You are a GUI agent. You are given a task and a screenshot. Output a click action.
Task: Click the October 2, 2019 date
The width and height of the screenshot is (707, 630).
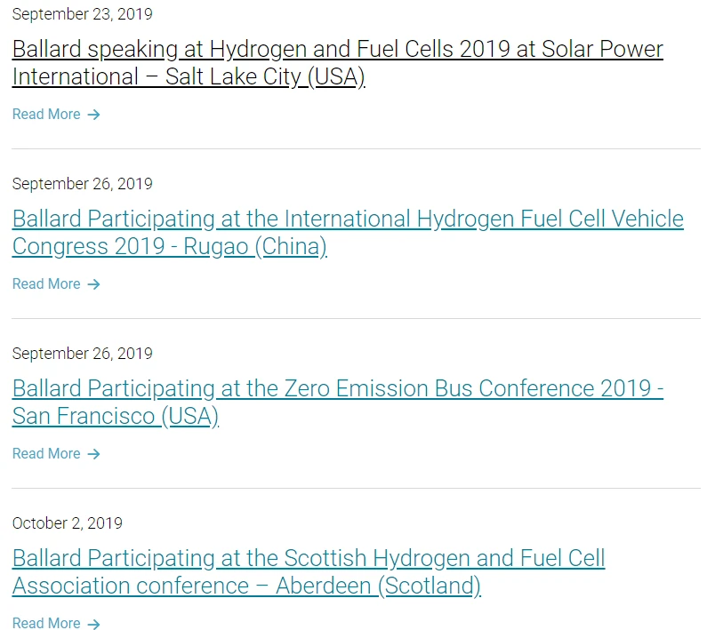pyautogui.click(x=68, y=523)
